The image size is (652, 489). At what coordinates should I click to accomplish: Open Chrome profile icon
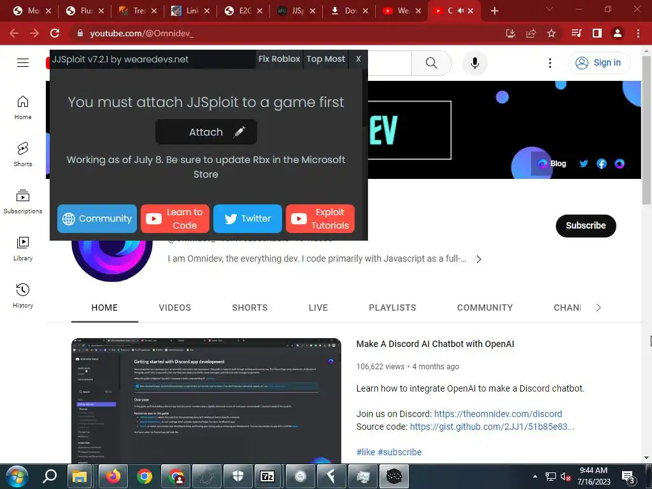(x=618, y=33)
